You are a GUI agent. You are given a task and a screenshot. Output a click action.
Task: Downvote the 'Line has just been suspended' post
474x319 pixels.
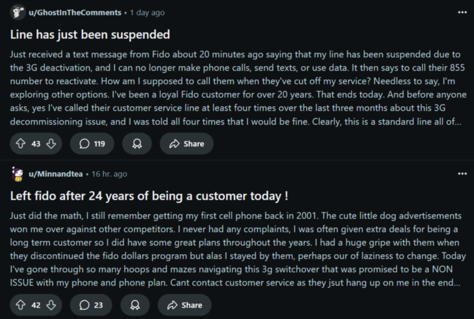(51, 144)
